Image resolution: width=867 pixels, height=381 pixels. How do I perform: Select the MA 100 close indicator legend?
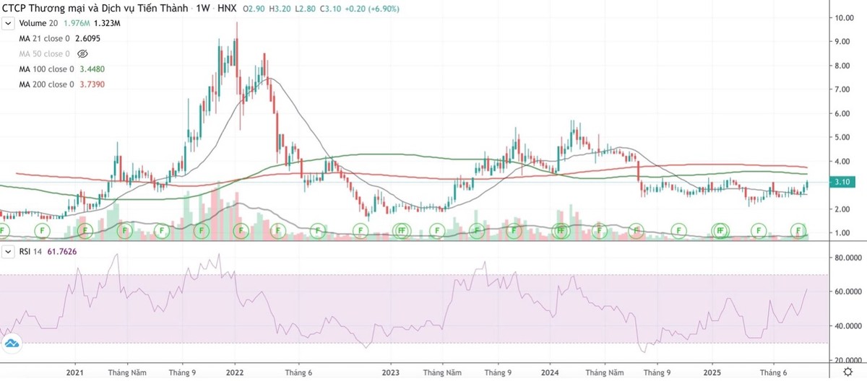pyautogui.click(x=46, y=69)
